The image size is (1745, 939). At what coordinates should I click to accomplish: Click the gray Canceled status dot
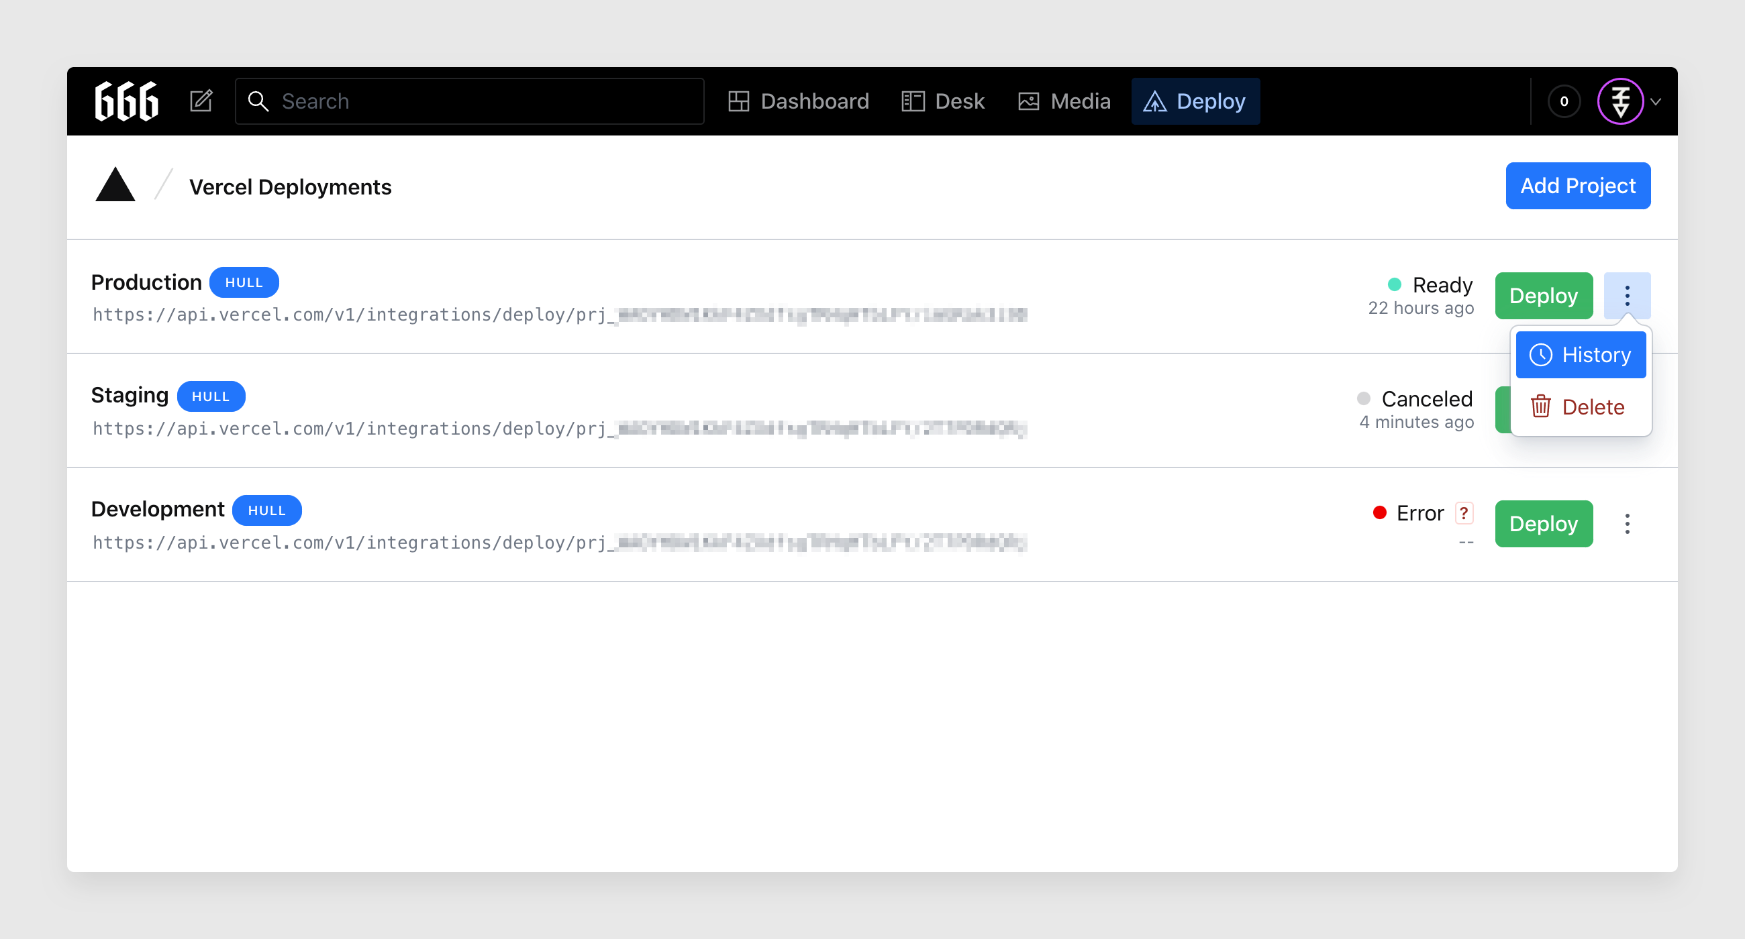tap(1364, 398)
